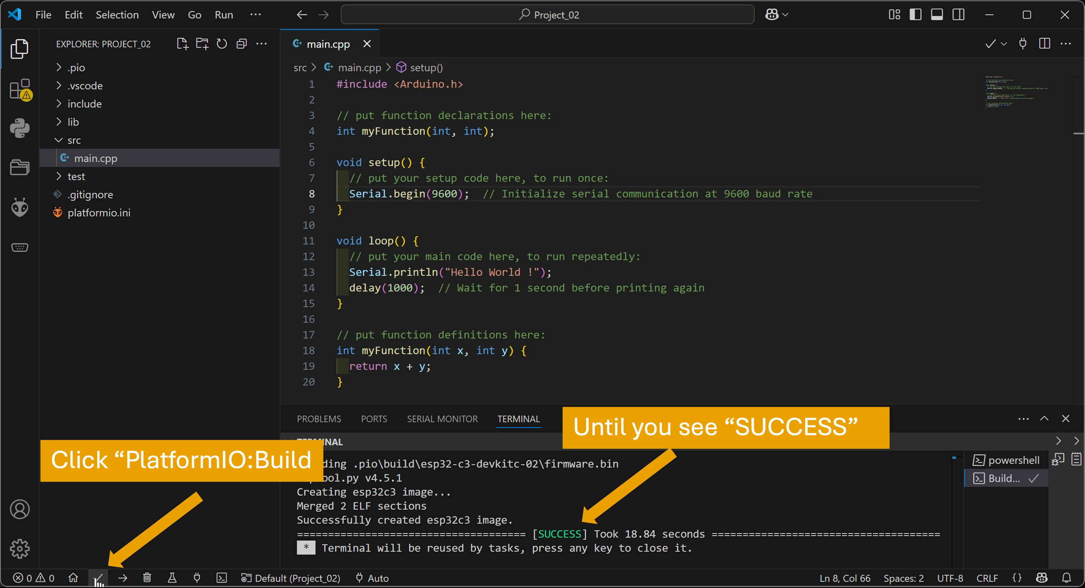
Task: Change indentation via Spaces: 2
Action: [x=904, y=578]
